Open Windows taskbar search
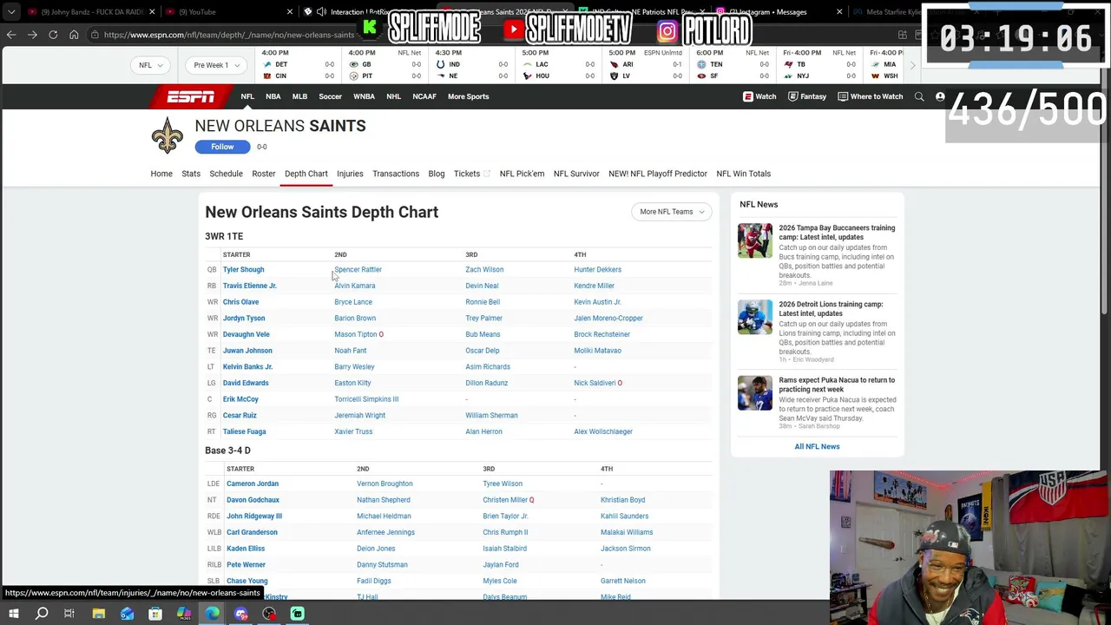 (x=42, y=614)
